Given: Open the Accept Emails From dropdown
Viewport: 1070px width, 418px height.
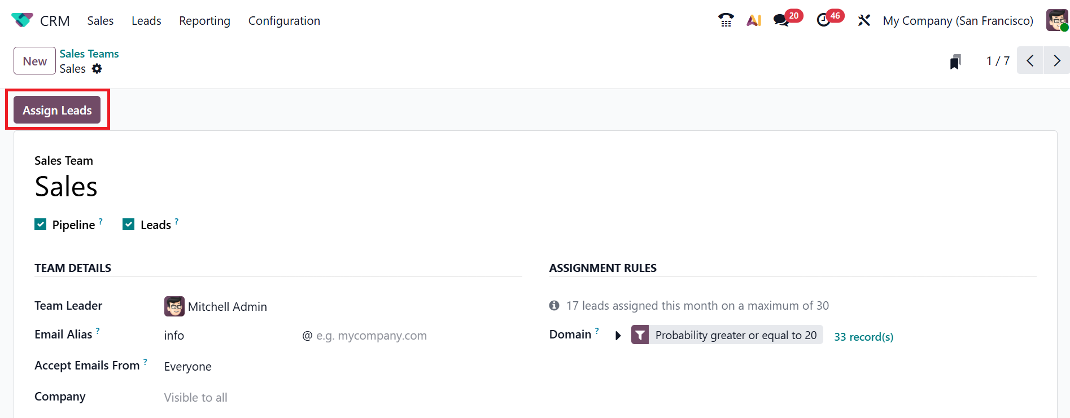Looking at the screenshot, I should coord(226,367).
